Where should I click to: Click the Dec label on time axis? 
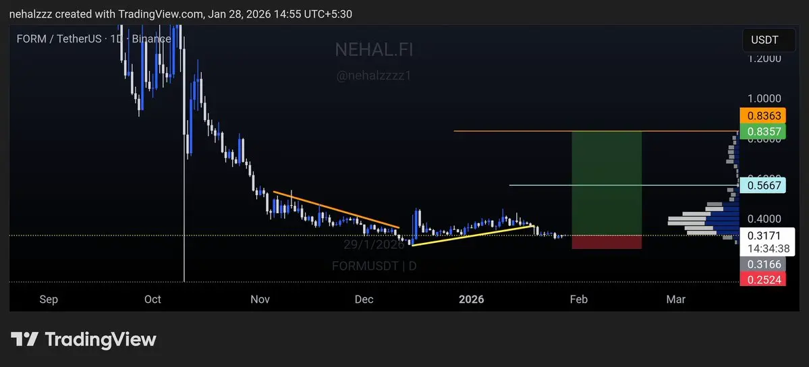(364, 300)
